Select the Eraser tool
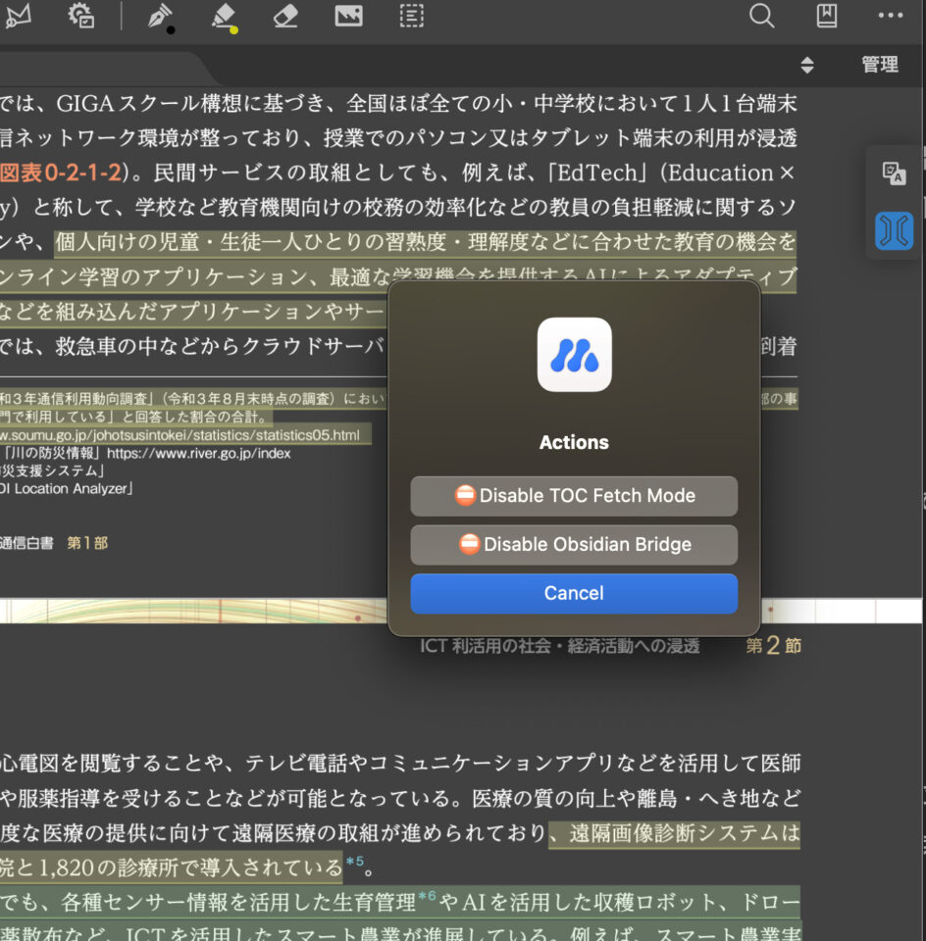Screen dimensions: 926x941 pos(285,16)
